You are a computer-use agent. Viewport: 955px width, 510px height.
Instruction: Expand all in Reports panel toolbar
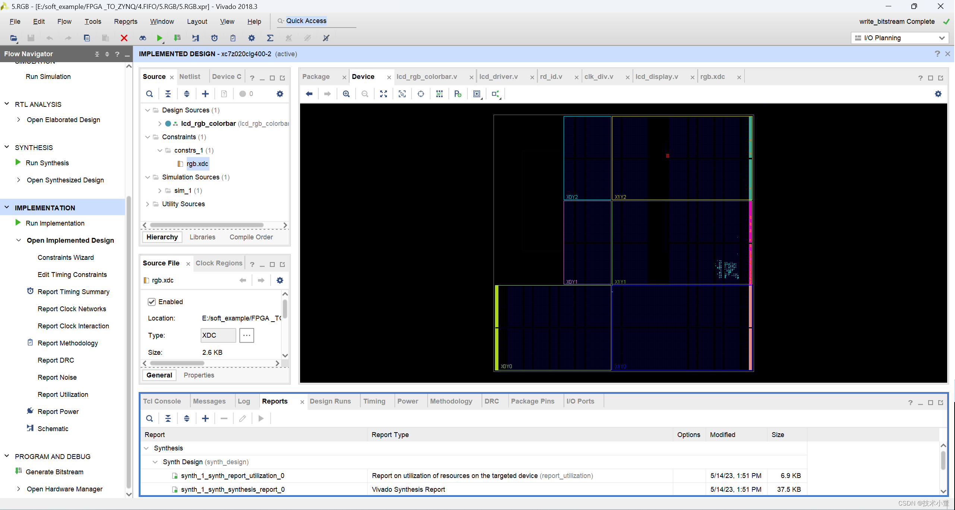click(187, 418)
